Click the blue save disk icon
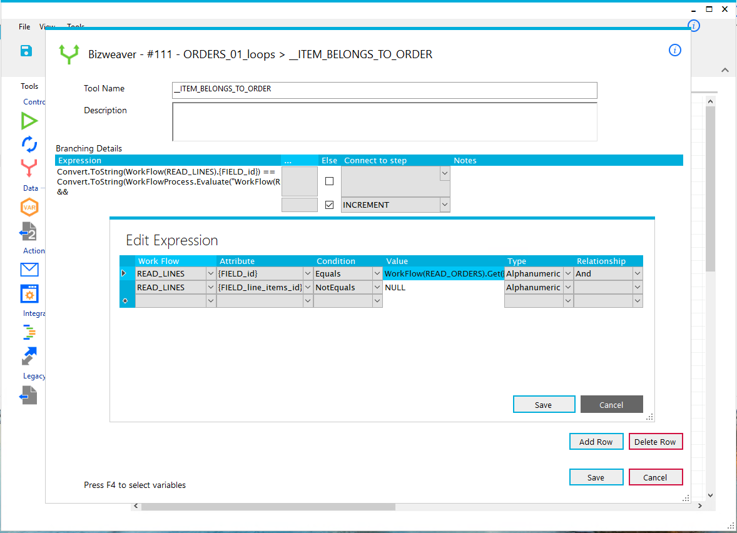 pos(26,51)
